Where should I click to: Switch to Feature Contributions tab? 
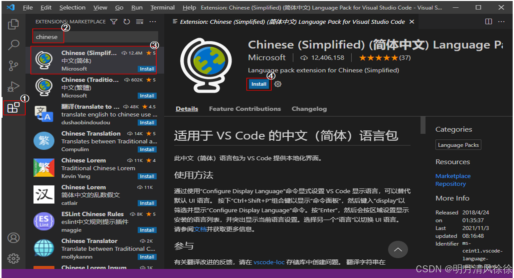[245, 109]
